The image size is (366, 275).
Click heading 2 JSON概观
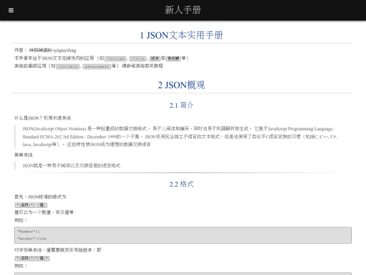pyautogui.click(x=182, y=85)
